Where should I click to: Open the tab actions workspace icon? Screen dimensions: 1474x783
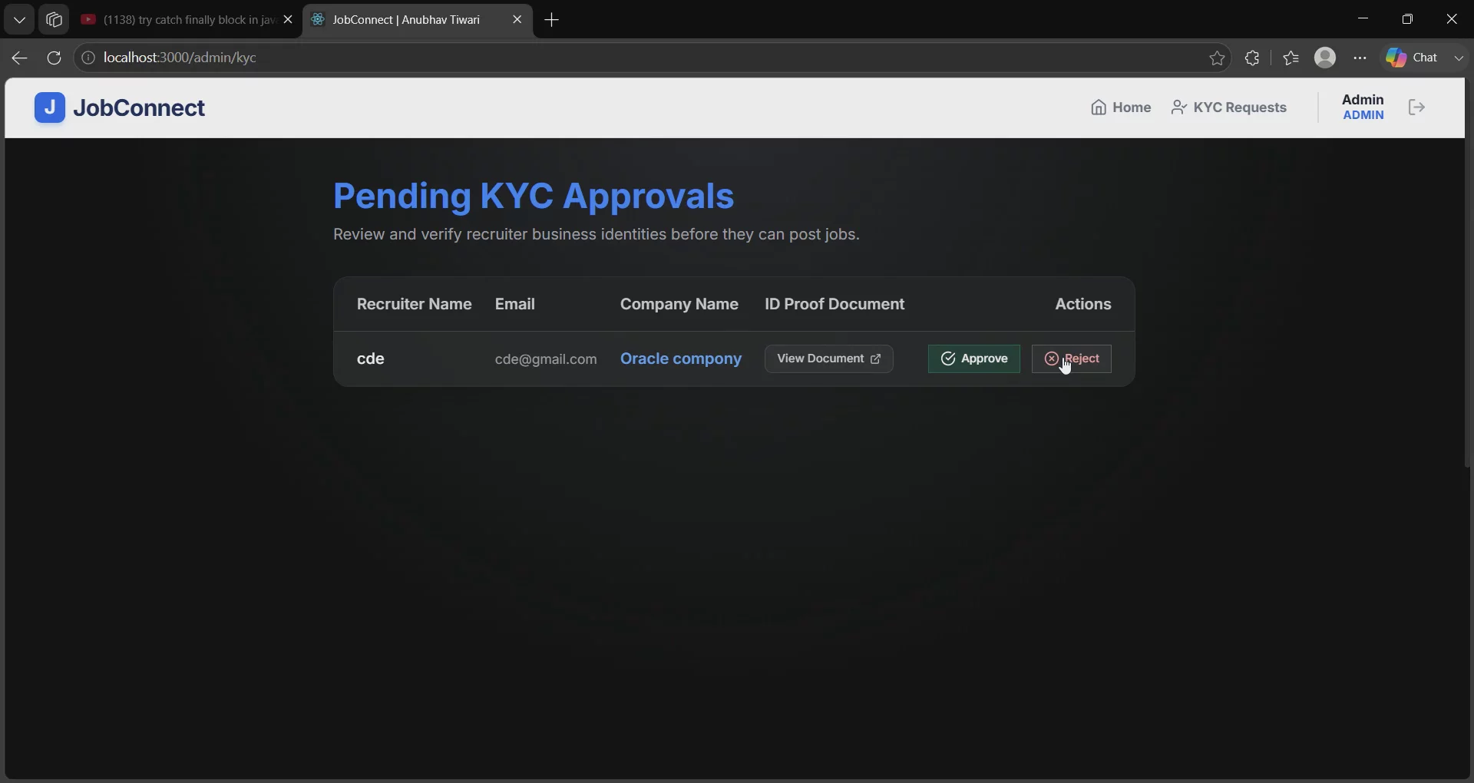(54, 20)
